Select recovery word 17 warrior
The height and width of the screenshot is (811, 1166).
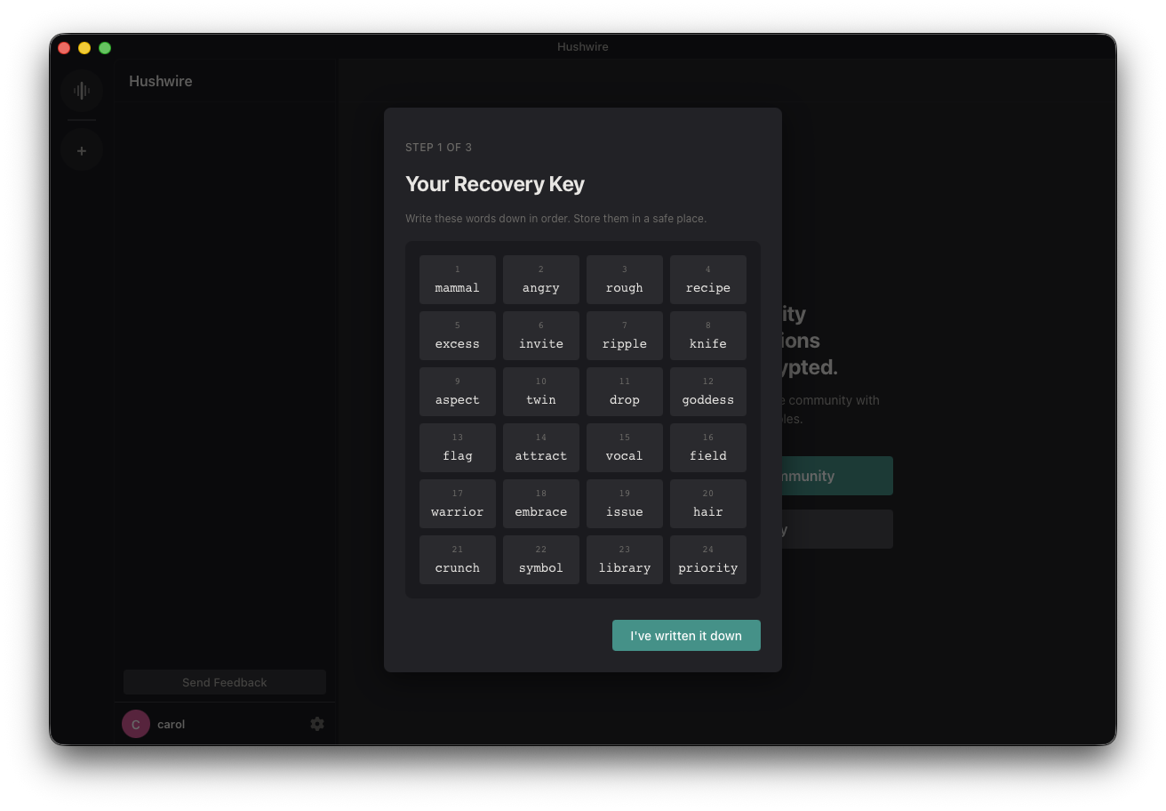458,503
